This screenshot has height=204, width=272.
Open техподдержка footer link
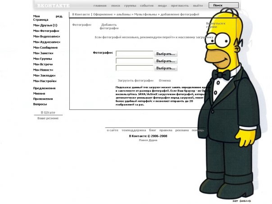pos(134,130)
